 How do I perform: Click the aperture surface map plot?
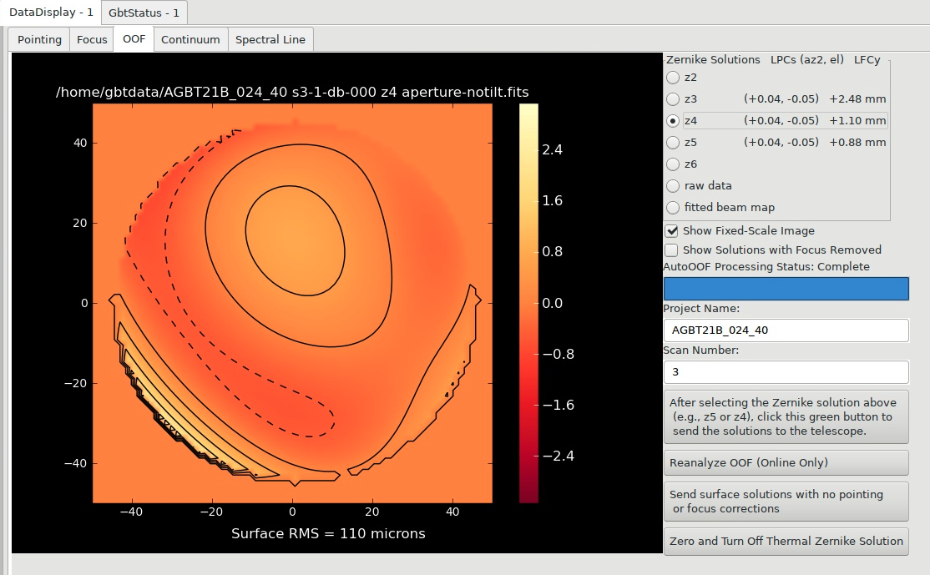point(292,303)
